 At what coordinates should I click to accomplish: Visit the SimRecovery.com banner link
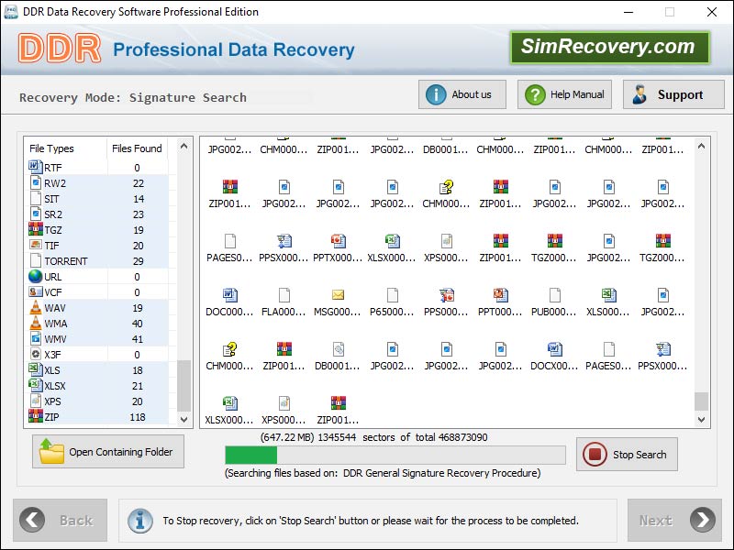610,47
